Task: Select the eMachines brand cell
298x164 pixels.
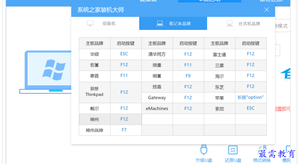Action: click(157, 109)
